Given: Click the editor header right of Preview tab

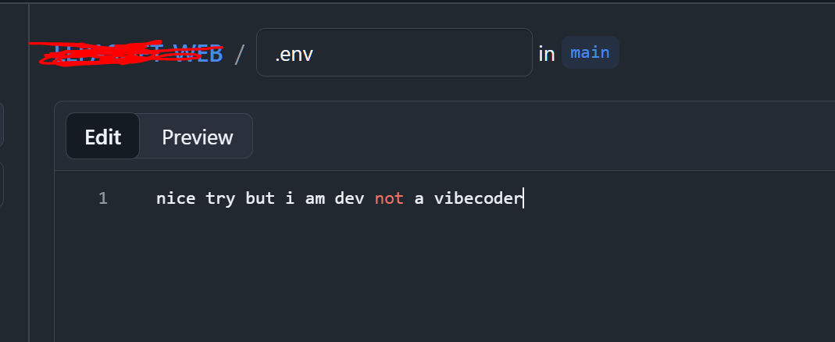Looking at the screenshot, I should [539, 137].
